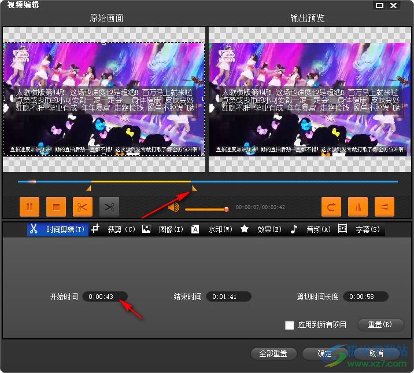
Task: Click the 全部重置 button
Action: tap(273, 354)
